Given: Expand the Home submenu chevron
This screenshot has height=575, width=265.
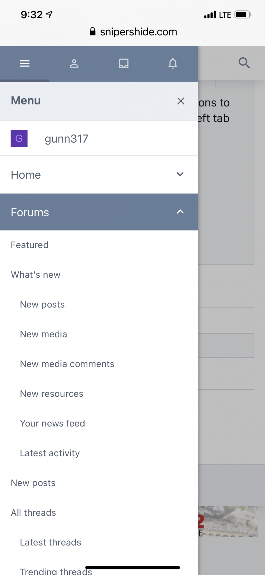Looking at the screenshot, I should click(x=180, y=174).
